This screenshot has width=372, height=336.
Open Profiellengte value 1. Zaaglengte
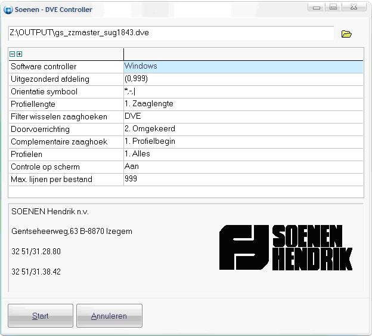pyautogui.click(x=243, y=104)
